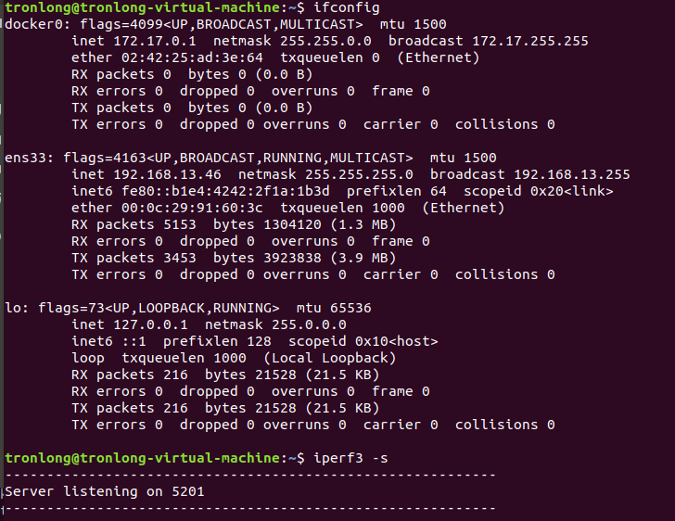This screenshot has width=675, height=521.
Task: Click broadcast address 192.168.13.255
Action: tap(572, 174)
